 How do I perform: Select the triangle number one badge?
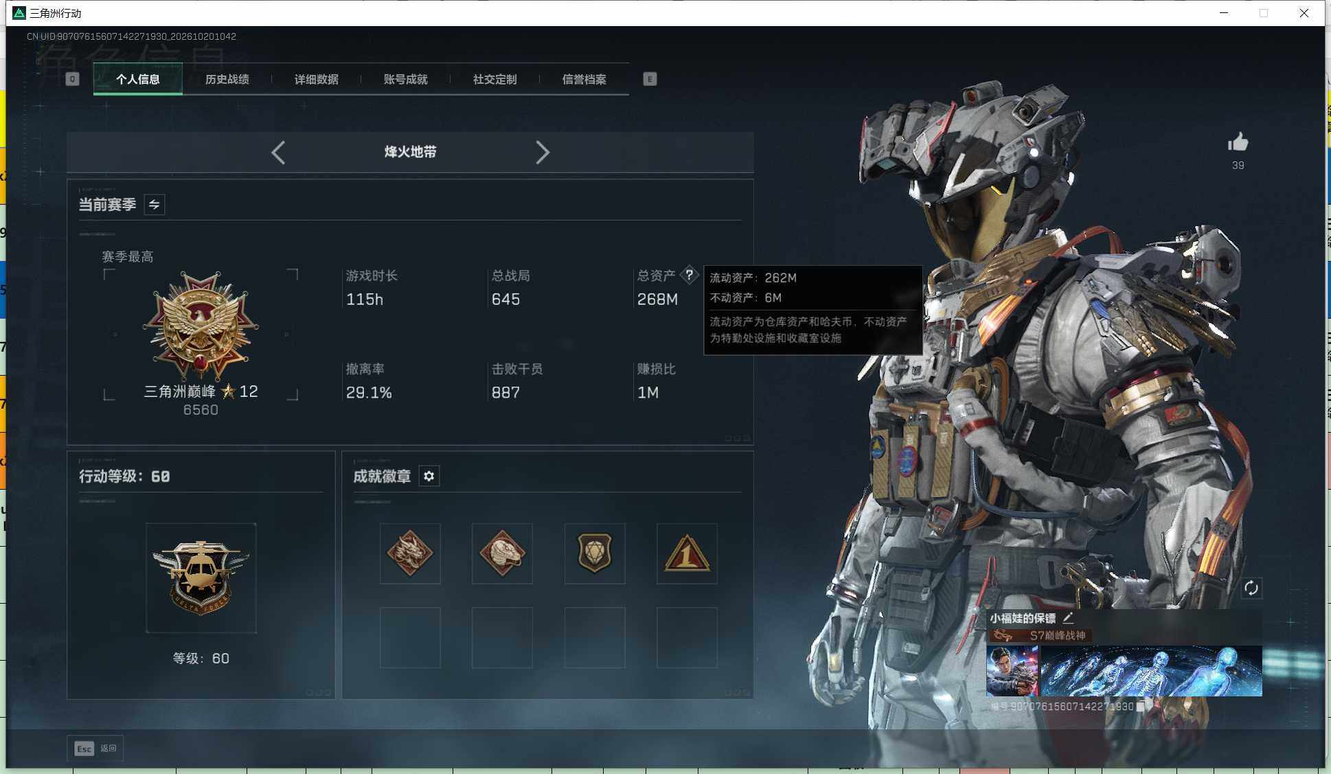[x=687, y=554]
